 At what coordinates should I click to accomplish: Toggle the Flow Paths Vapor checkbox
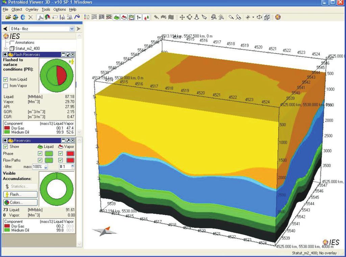tap(60, 160)
